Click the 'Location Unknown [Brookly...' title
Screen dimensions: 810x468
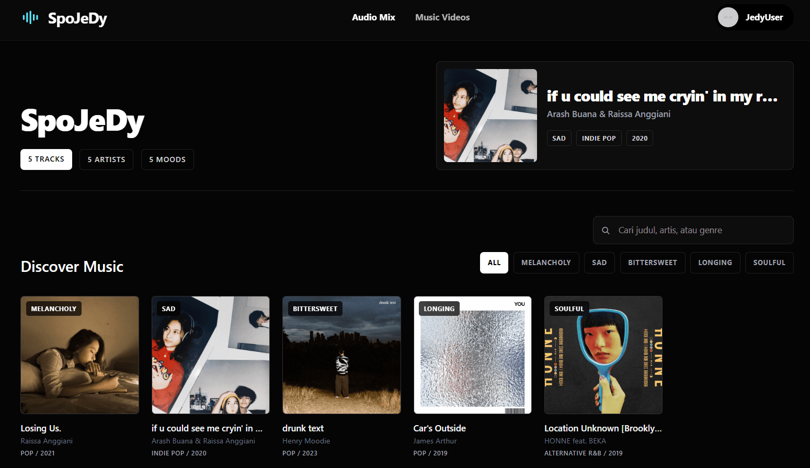(x=603, y=428)
